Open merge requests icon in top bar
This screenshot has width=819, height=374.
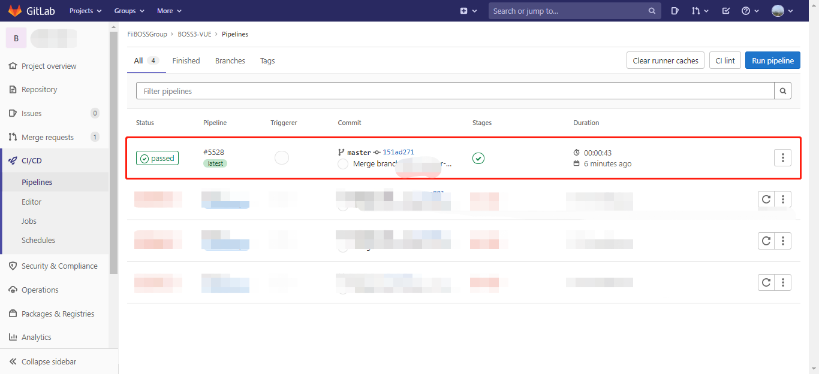click(696, 10)
